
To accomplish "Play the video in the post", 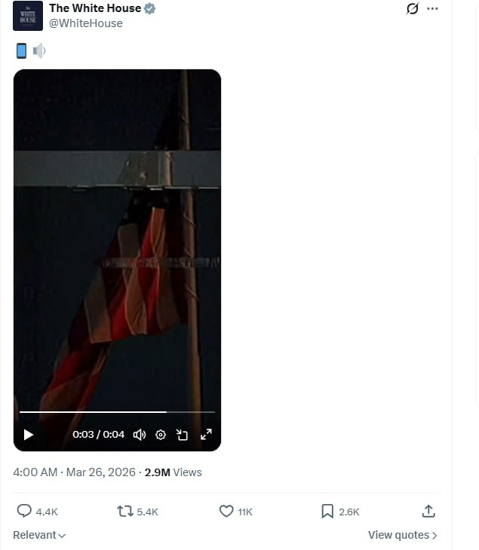I will click(x=29, y=435).
